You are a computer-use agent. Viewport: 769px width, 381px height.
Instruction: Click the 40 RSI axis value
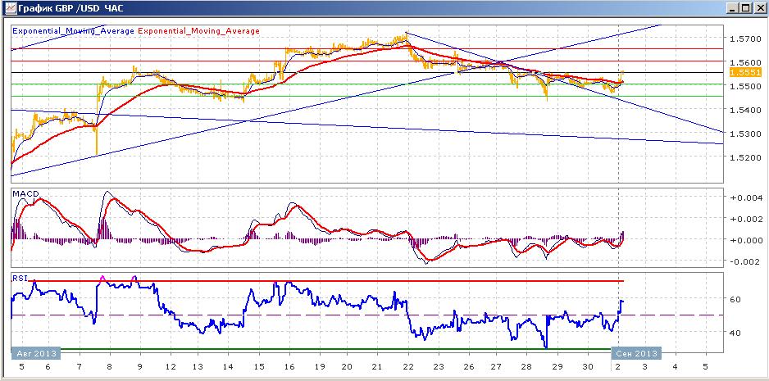point(737,333)
